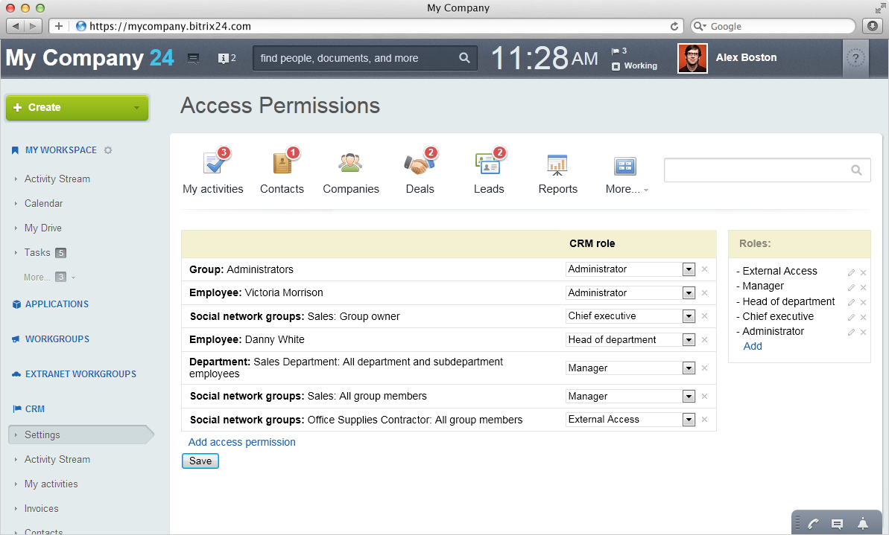Click the pencil icon next to Manager role
Viewport: 889px width, 535px height.
(851, 287)
